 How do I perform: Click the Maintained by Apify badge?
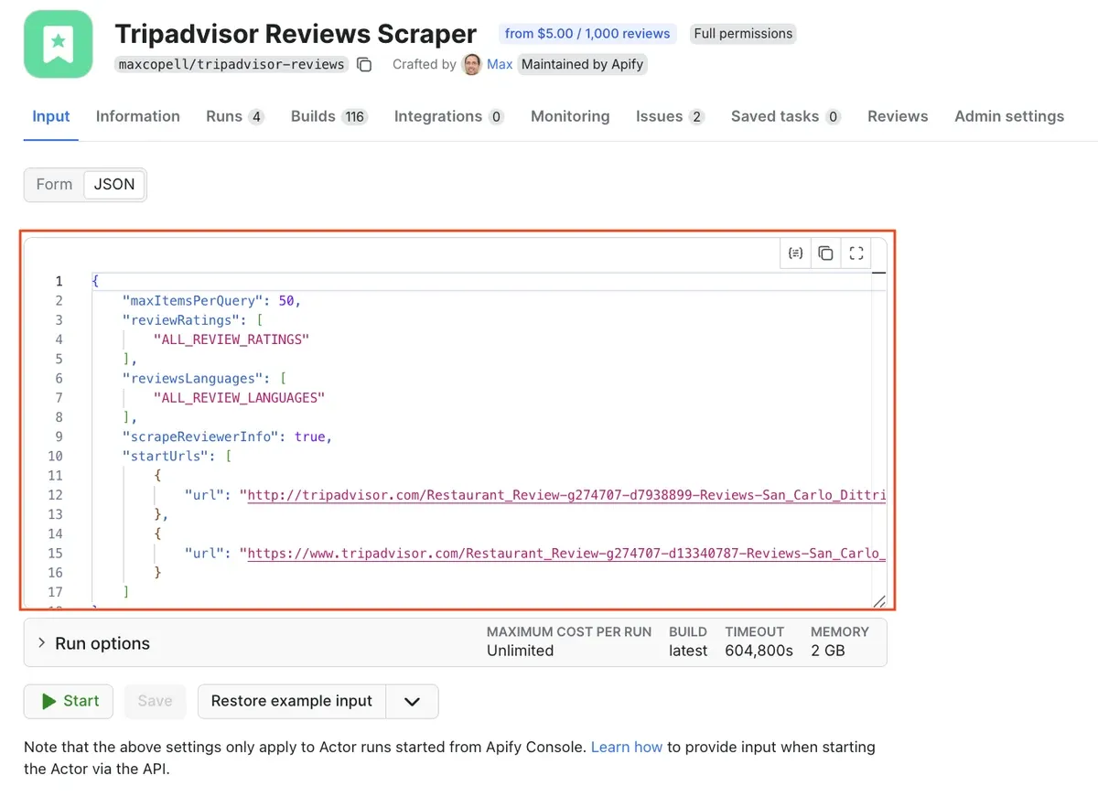(x=583, y=64)
